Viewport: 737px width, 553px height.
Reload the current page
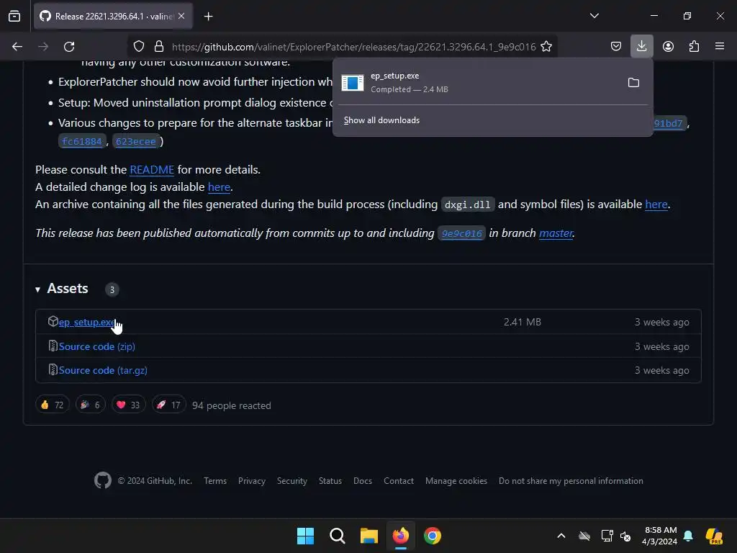[x=69, y=47]
